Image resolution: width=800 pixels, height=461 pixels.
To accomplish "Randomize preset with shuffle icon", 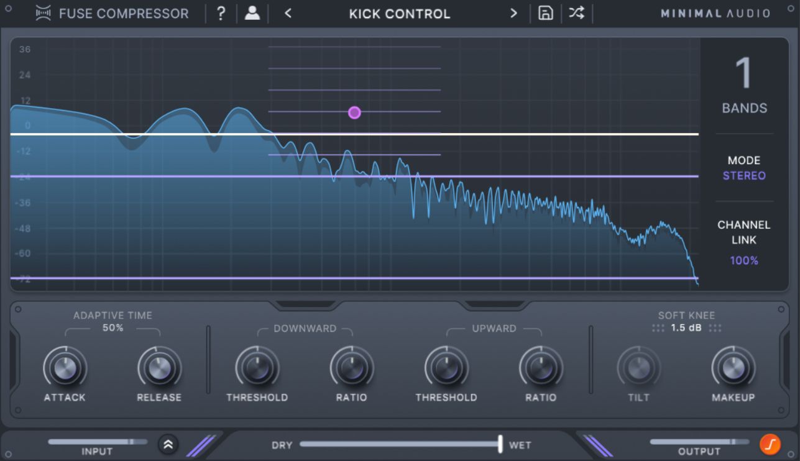I will (577, 13).
